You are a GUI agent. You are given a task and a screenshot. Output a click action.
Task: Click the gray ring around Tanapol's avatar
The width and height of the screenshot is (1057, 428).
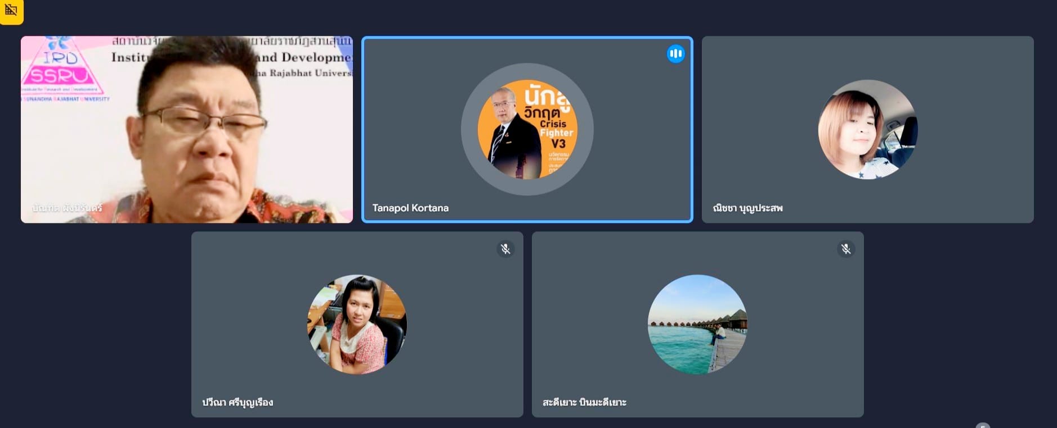click(x=469, y=130)
